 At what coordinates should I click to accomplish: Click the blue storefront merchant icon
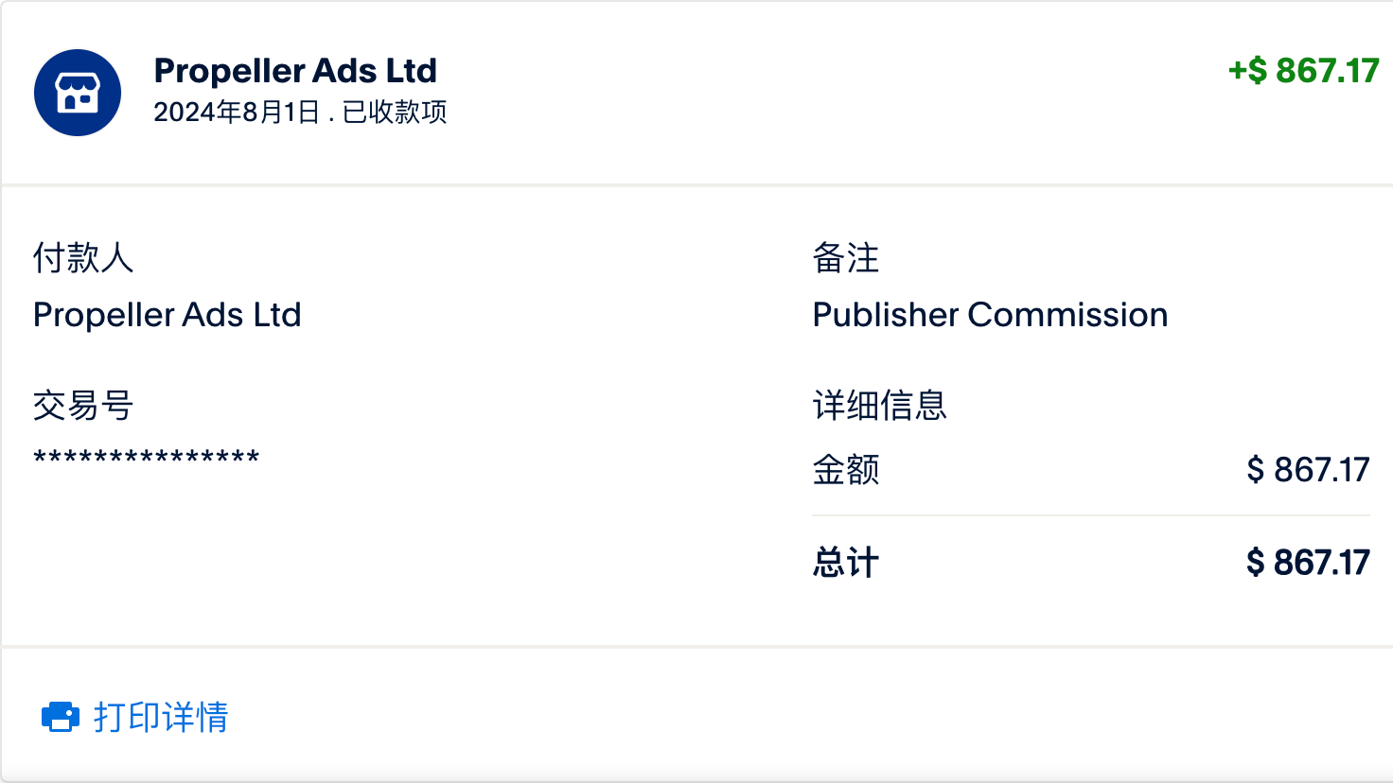(x=78, y=93)
